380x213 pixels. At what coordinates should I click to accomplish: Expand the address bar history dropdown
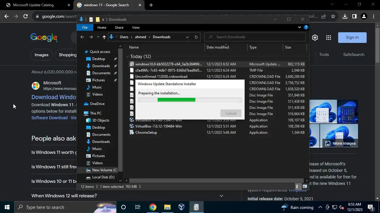pos(187,37)
